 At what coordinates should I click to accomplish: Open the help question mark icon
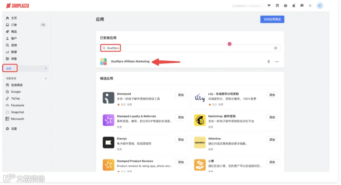[x=285, y=6]
